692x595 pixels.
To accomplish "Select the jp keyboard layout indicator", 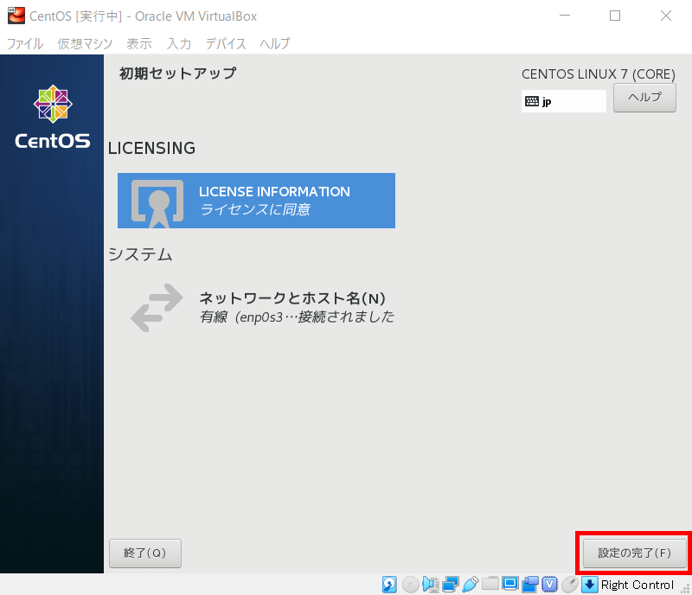I will (x=564, y=101).
